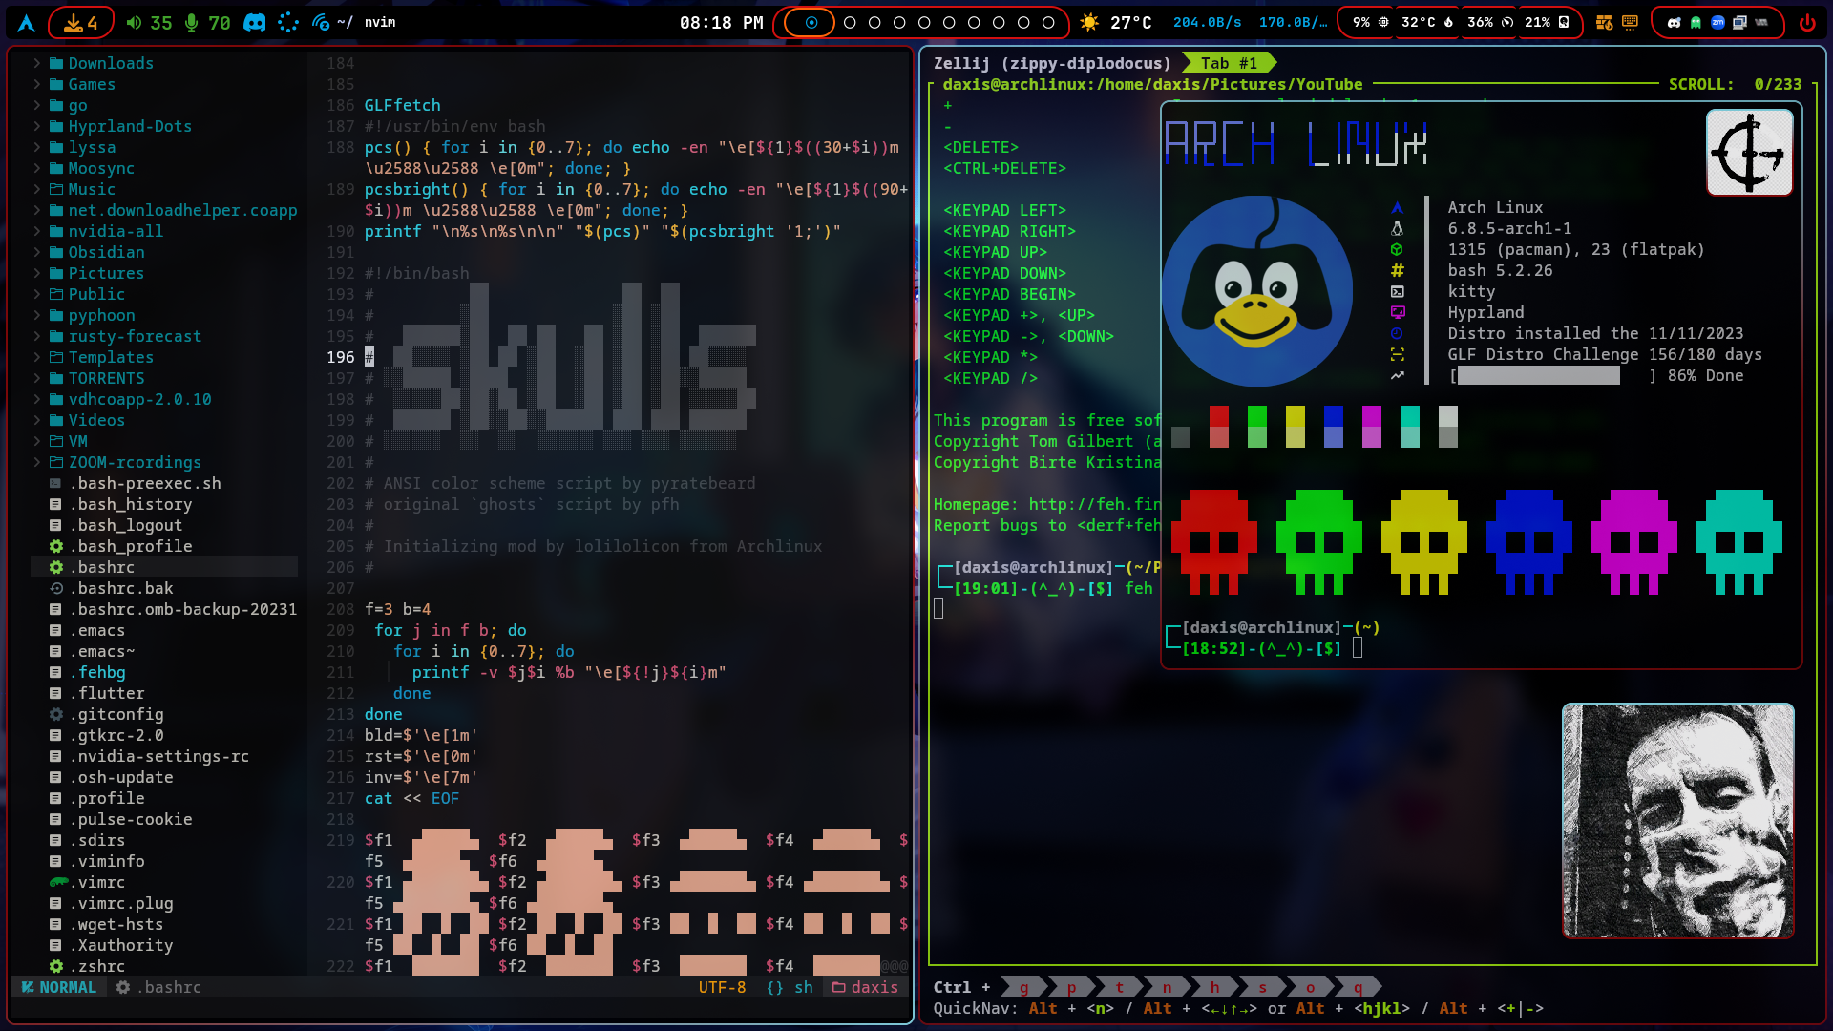The width and height of the screenshot is (1833, 1031).
Task: Click the Arch Linux logo launcher
Action: point(27,23)
